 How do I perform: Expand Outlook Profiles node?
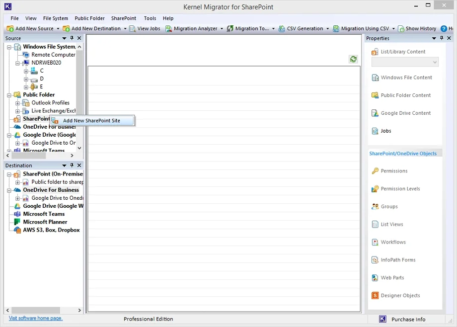pos(17,103)
